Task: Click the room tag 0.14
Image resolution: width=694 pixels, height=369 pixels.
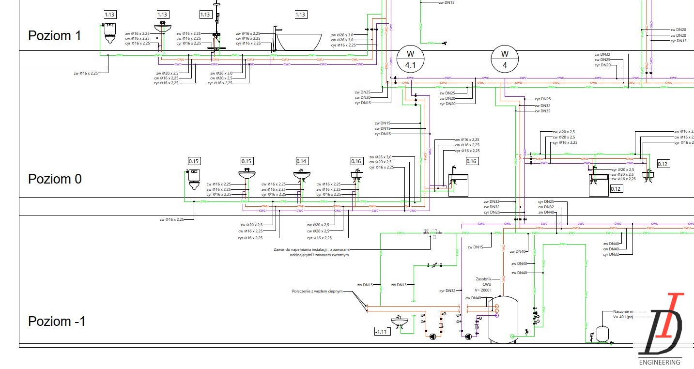Action: [x=302, y=161]
